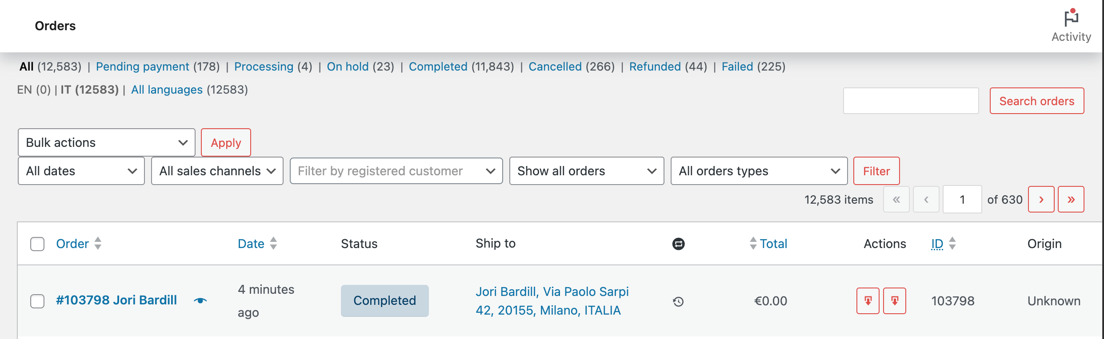
Task: Go to next page arrow
Action: tap(1041, 200)
